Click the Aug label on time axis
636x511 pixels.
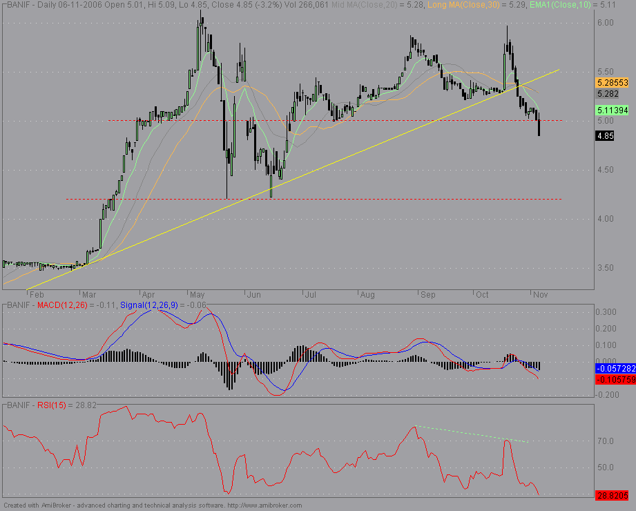click(367, 295)
